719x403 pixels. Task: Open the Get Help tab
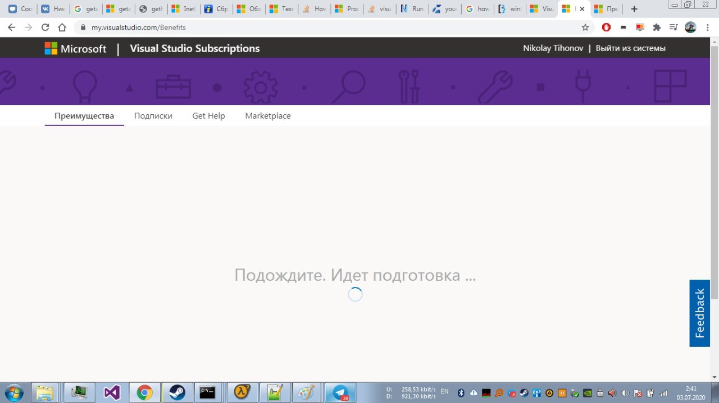click(x=208, y=116)
